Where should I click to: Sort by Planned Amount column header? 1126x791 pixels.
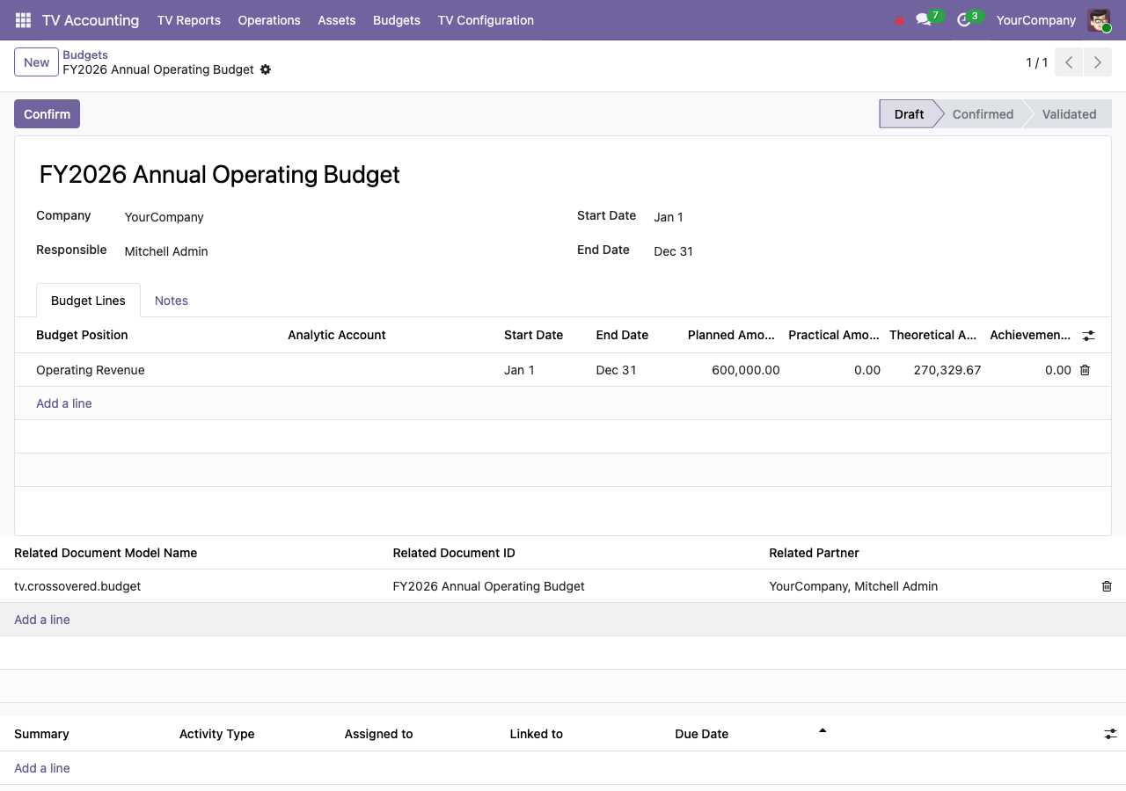point(731,335)
